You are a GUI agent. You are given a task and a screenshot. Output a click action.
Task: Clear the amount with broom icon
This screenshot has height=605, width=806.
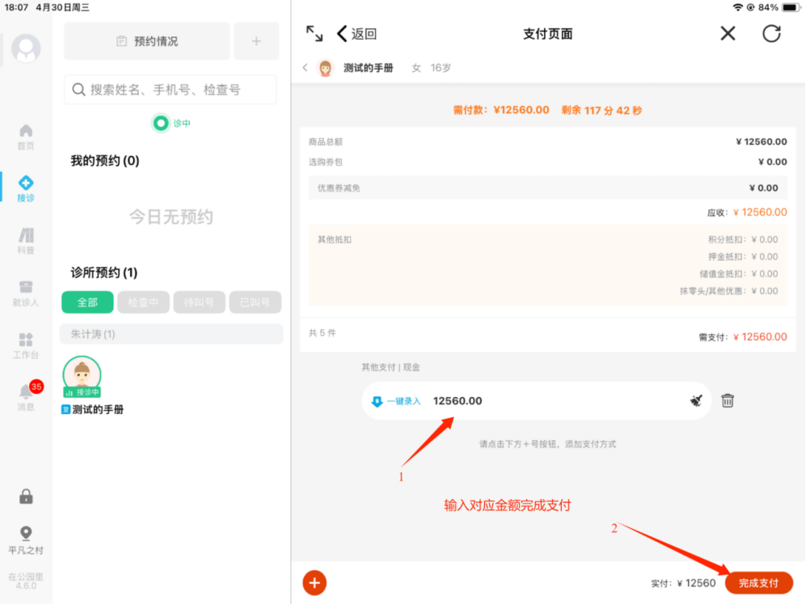697,400
